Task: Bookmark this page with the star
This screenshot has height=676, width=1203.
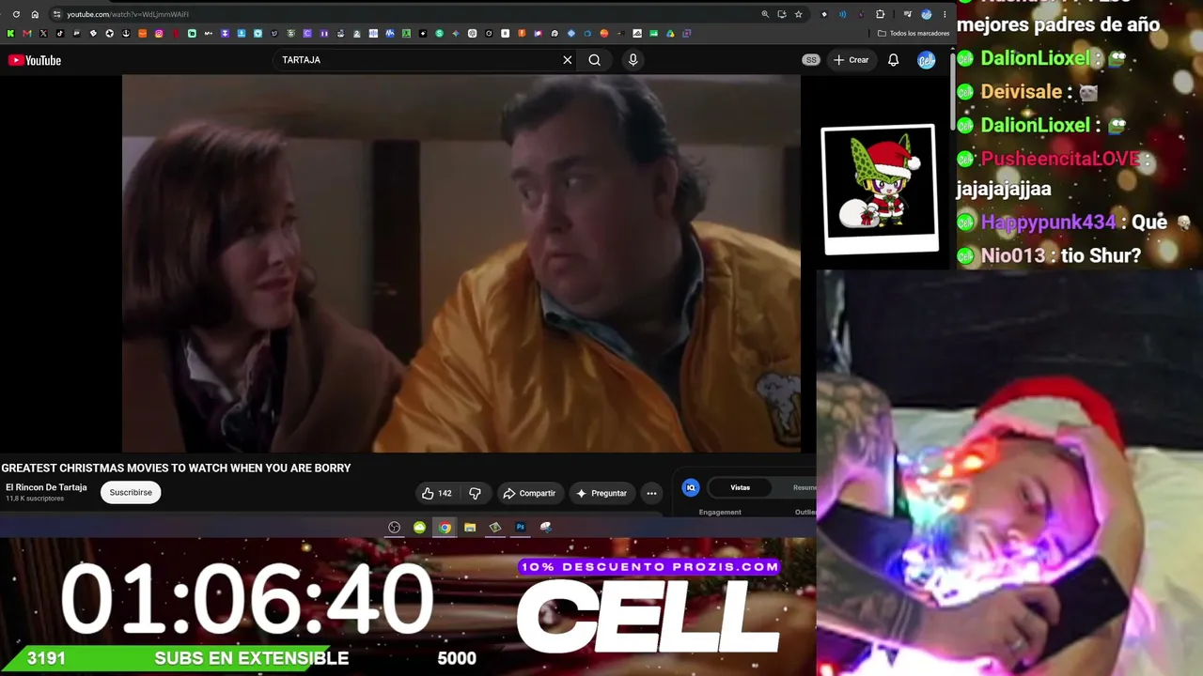Action: [x=799, y=14]
